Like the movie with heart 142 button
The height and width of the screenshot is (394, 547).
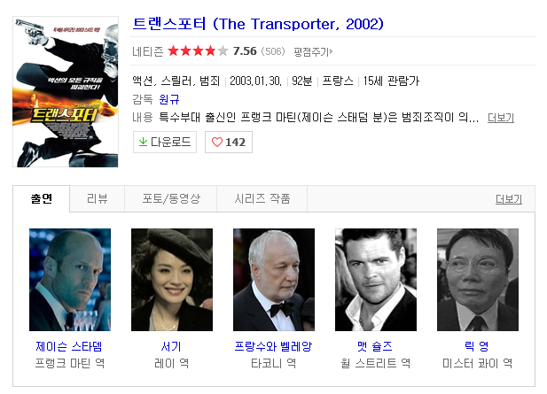229,143
